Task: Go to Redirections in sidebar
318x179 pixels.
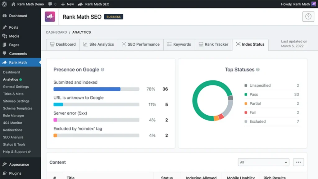Action: (x=12, y=130)
